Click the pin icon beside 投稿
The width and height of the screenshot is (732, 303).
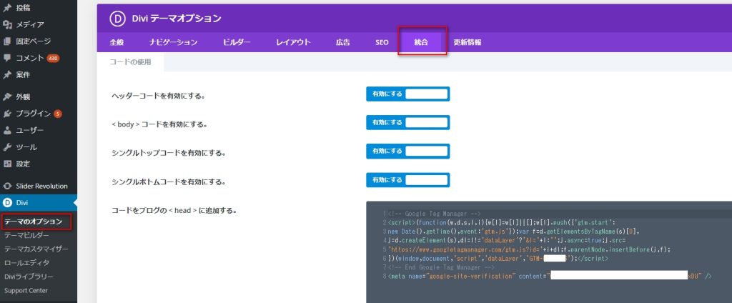[7, 7]
